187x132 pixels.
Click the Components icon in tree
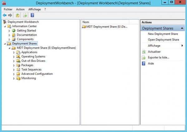point(14,39)
